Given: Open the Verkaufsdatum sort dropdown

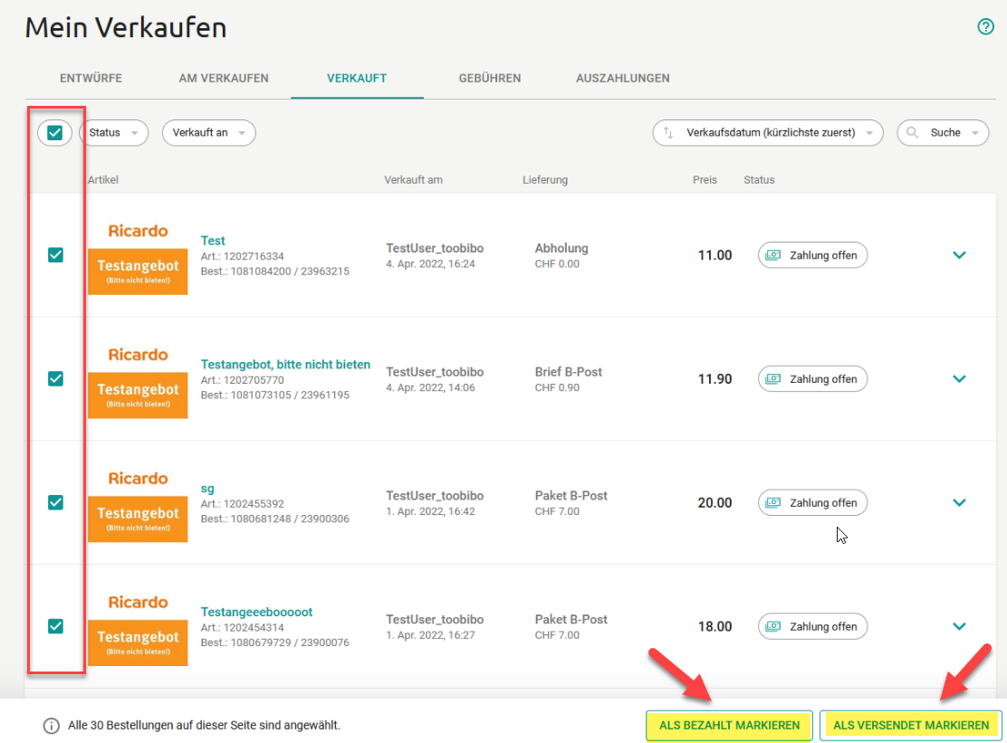Looking at the screenshot, I should pyautogui.click(x=767, y=133).
